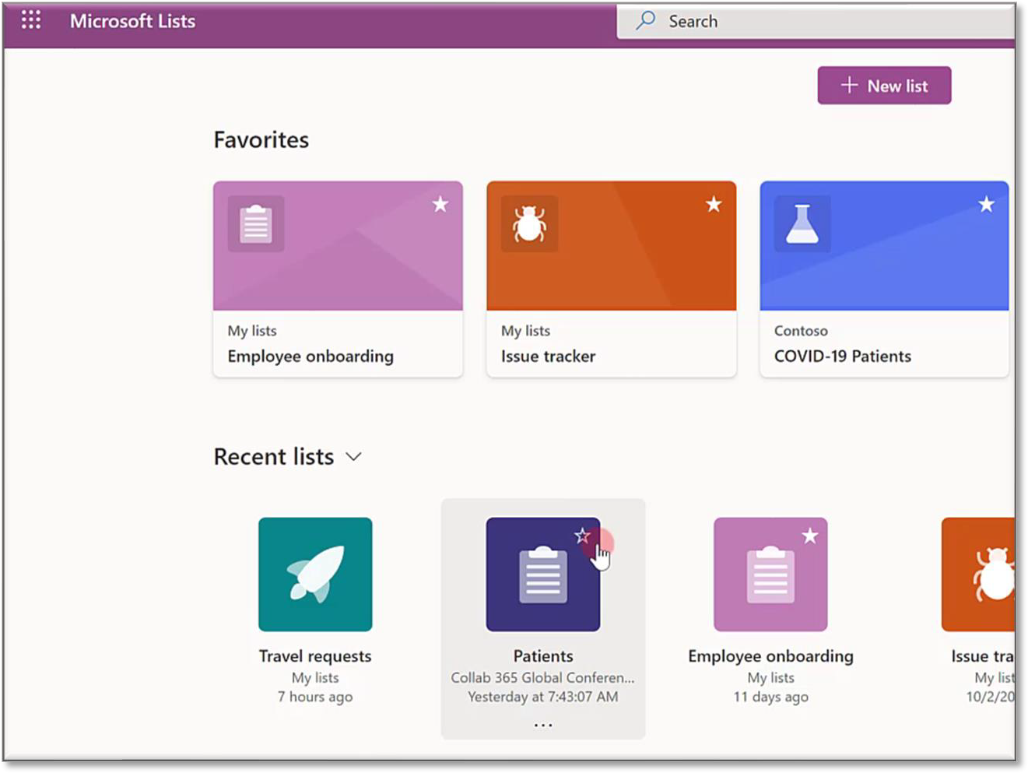Unfavorite the Employee onboarding favorite card star
The height and width of the screenshot is (773, 1028).
pyautogui.click(x=440, y=204)
